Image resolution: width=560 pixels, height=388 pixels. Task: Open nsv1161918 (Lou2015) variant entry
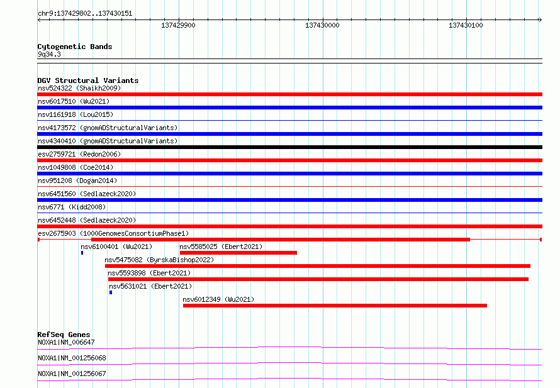click(x=76, y=114)
